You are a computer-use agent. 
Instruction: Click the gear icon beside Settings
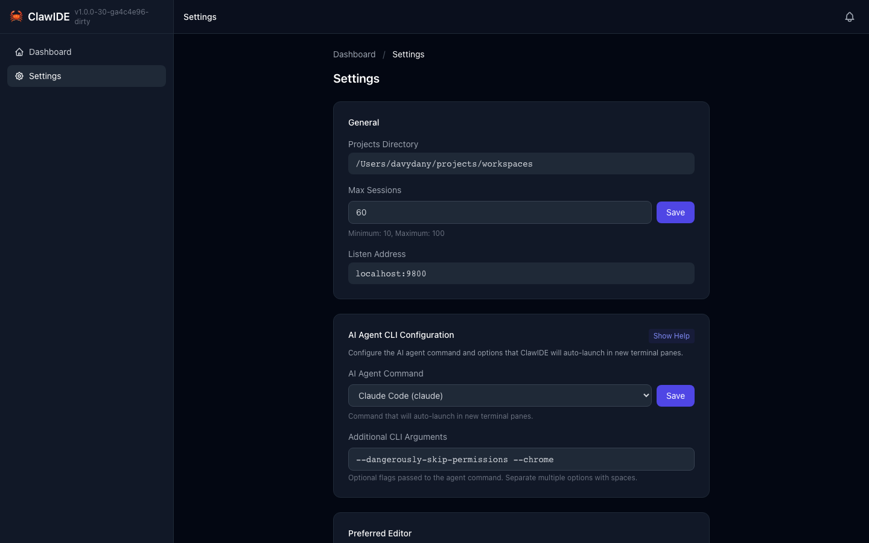pos(19,76)
